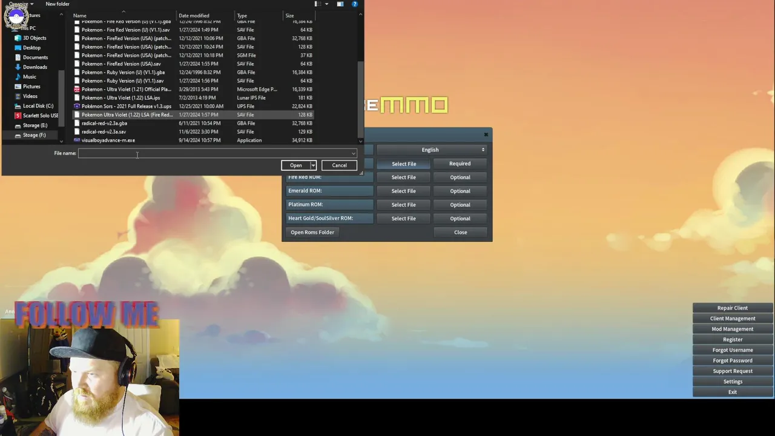775x436 pixels.
Task: Open the File name combo box arrow
Action: pyautogui.click(x=354, y=153)
